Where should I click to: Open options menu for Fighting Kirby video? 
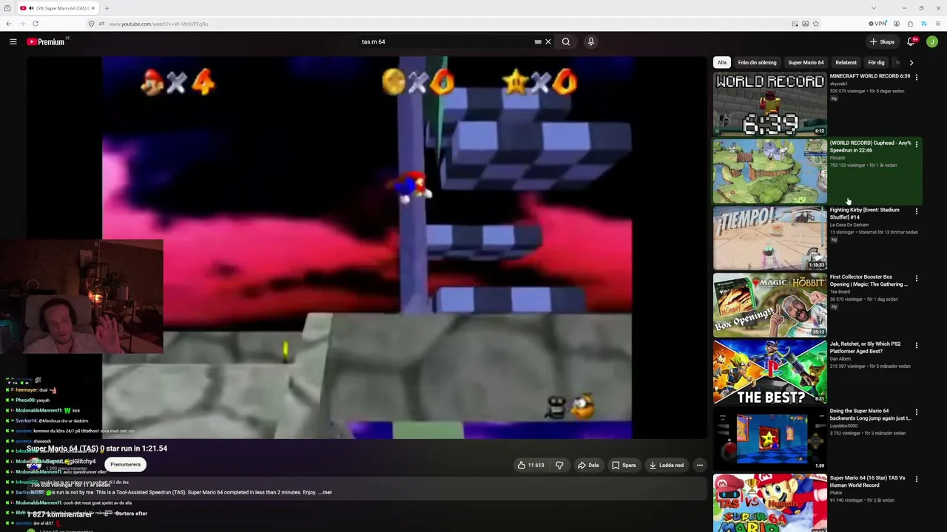point(917,211)
